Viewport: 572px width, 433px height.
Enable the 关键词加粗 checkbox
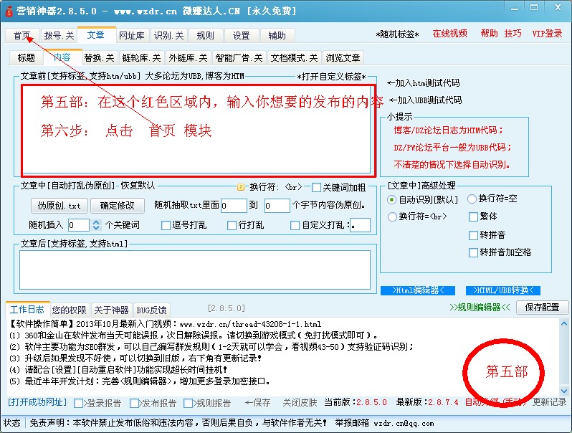coord(316,188)
